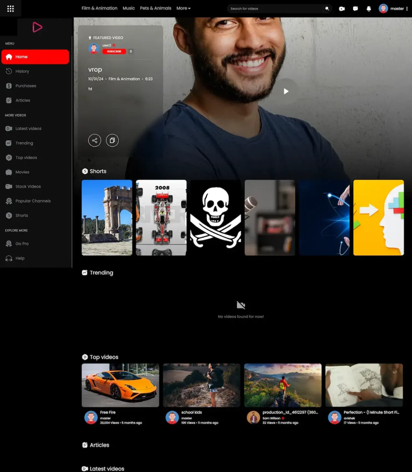Click the Trending section heading
The height and width of the screenshot is (472, 412).
pos(101,272)
